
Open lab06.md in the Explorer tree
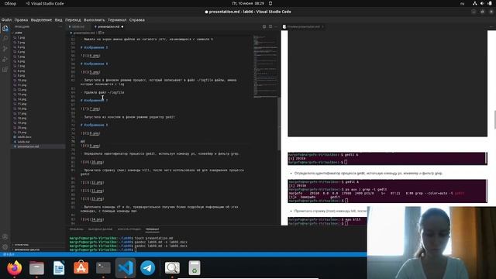[23, 142]
